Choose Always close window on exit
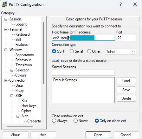 pos(54,121)
